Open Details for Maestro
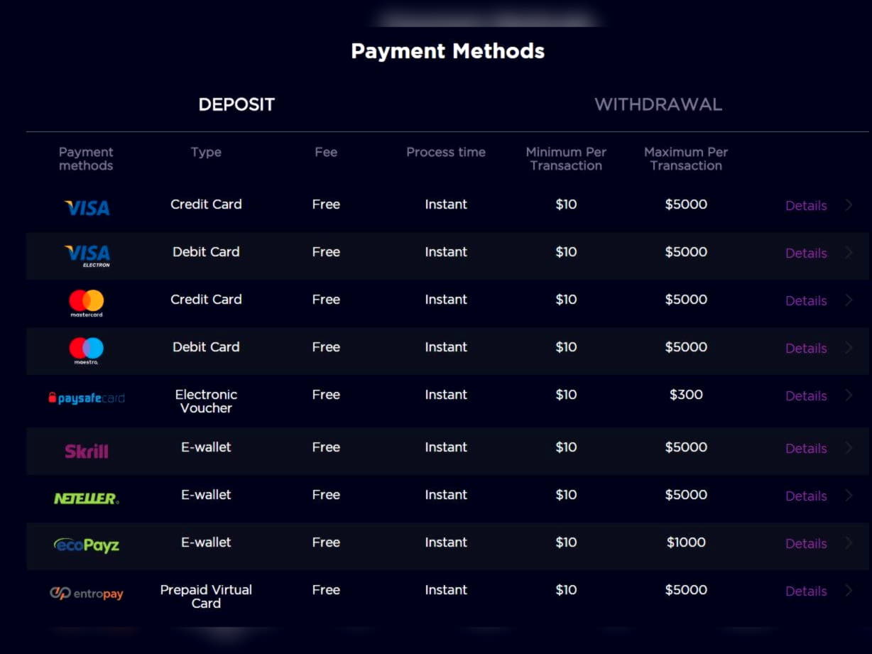 tap(806, 349)
